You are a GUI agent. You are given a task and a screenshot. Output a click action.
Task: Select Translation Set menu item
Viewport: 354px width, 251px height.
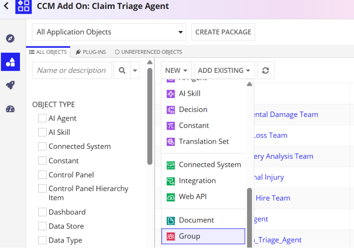(x=203, y=142)
